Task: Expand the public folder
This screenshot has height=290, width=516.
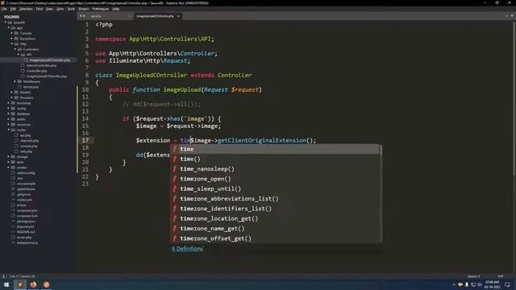Action: click(x=9, y=119)
